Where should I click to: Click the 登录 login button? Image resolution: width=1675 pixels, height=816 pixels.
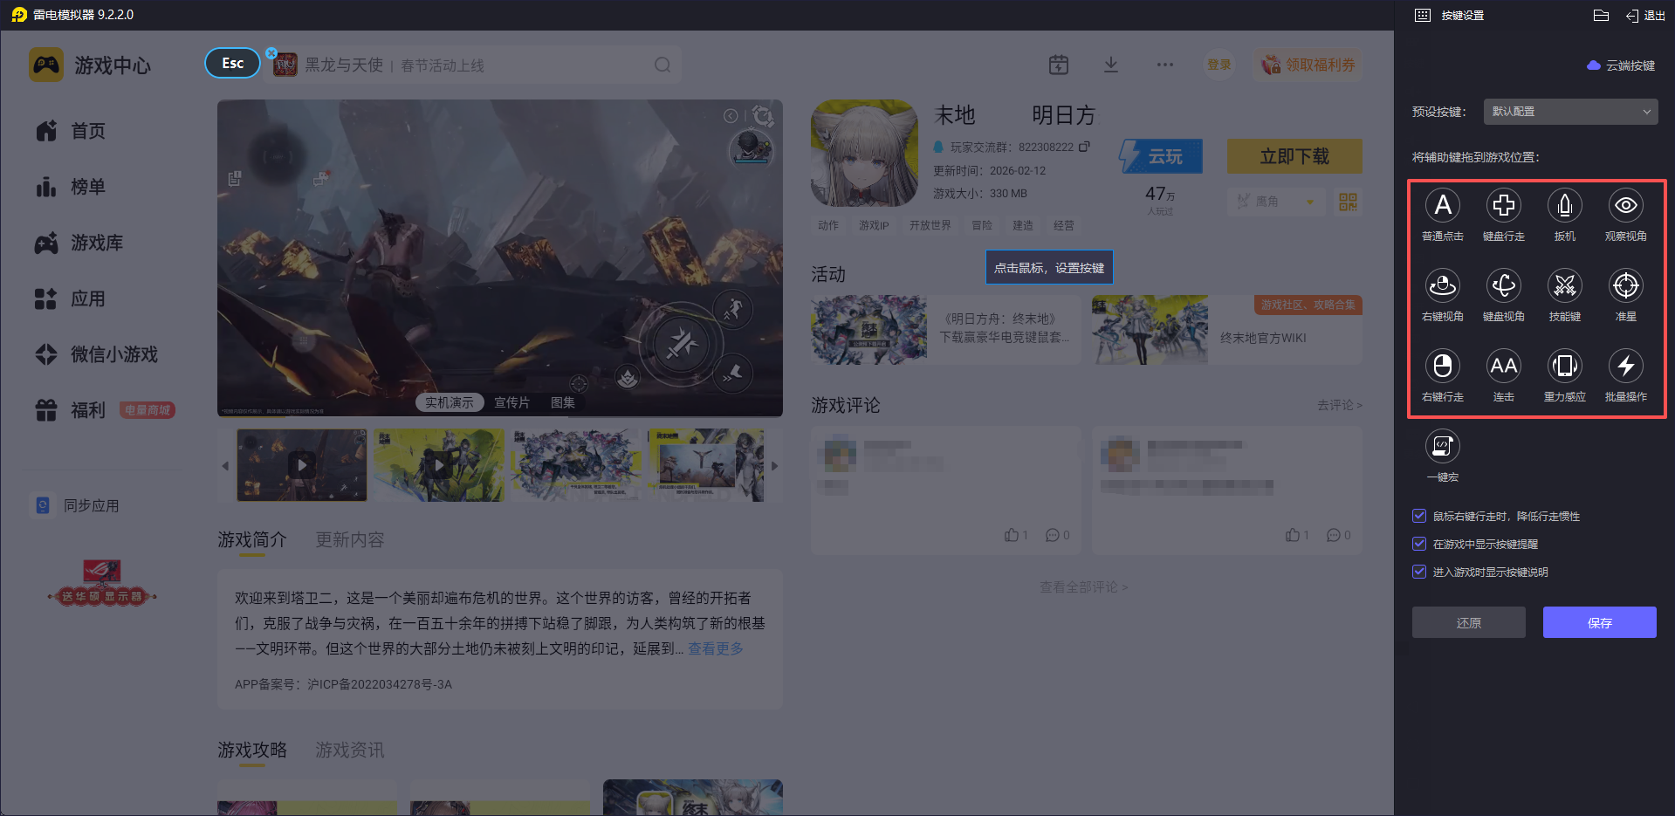click(x=1219, y=65)
